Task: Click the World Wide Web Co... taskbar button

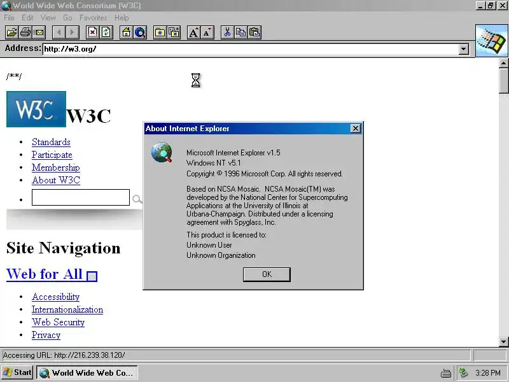Action: pos(87,372)
